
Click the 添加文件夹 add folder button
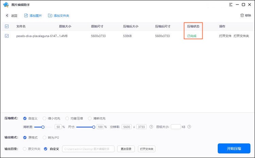[x=58, y=16]
